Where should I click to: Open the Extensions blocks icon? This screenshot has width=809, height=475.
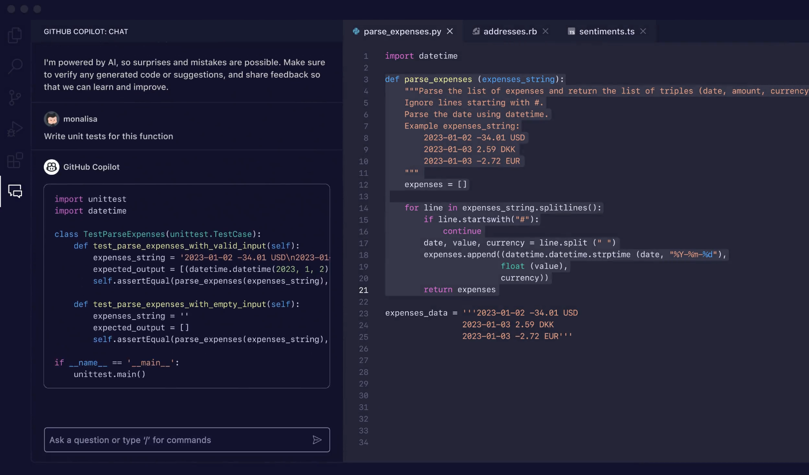point(15,160)
